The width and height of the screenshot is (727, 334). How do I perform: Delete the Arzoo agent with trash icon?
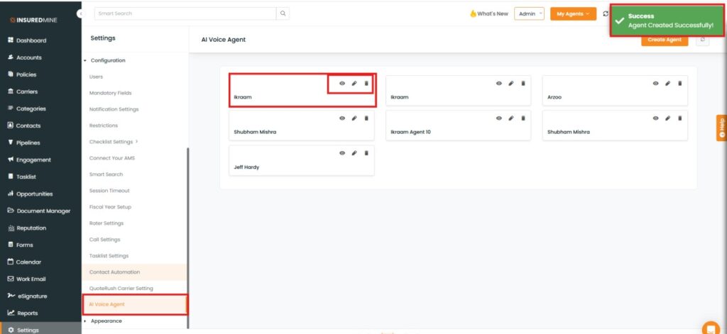(679, 83)
